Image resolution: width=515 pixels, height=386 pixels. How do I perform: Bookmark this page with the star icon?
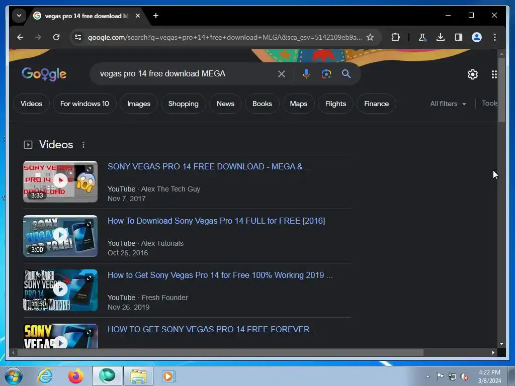[370, 37]
